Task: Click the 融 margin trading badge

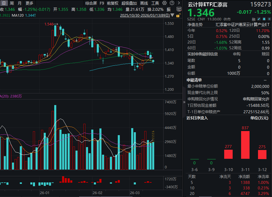Action: tap(253, 19)
